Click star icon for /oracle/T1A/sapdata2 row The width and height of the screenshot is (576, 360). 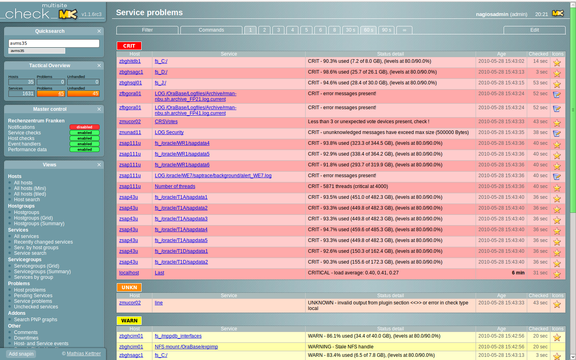557,209
